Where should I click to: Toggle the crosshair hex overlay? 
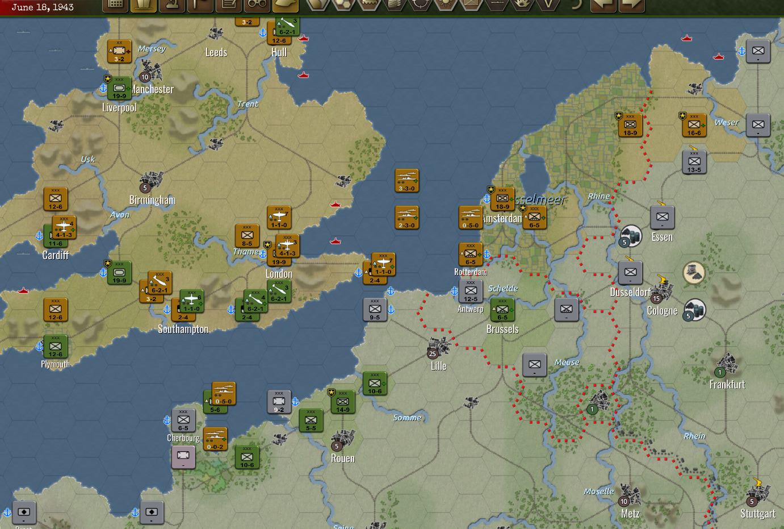pyautogui.click(x=420, y=5)
